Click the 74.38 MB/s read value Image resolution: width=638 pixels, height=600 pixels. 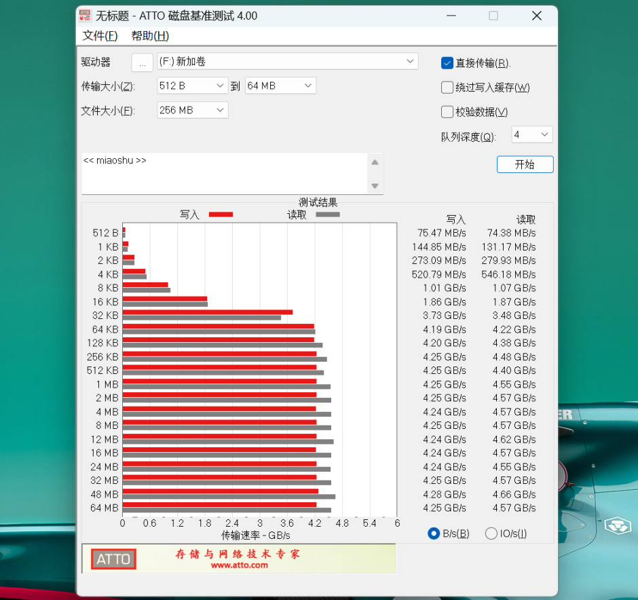(512, 233)
